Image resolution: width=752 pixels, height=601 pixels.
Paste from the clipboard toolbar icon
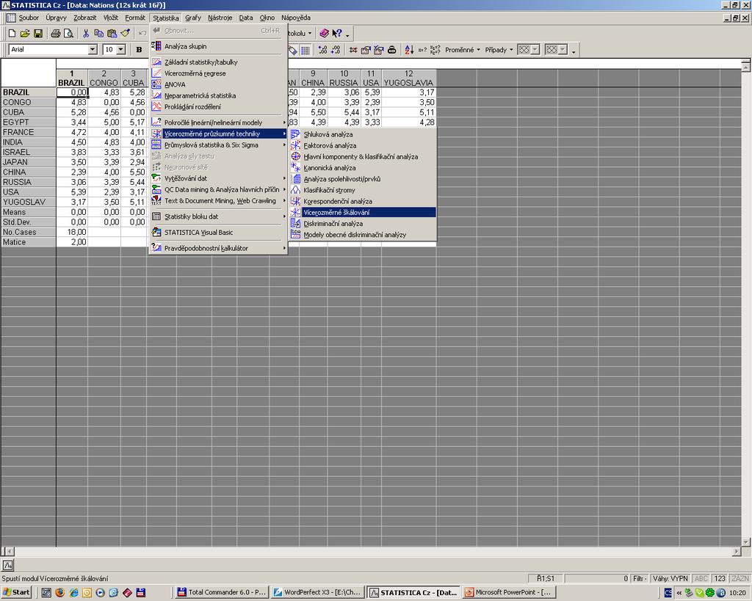click(112, 33)
